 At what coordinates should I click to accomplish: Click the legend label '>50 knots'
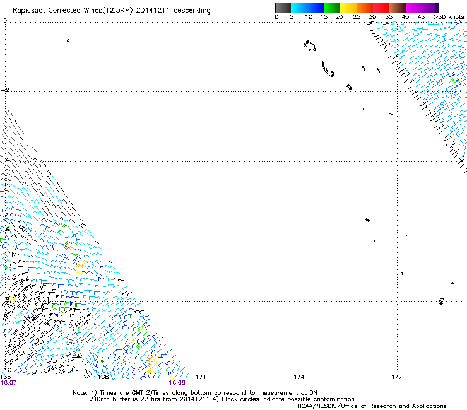[449, 17]
